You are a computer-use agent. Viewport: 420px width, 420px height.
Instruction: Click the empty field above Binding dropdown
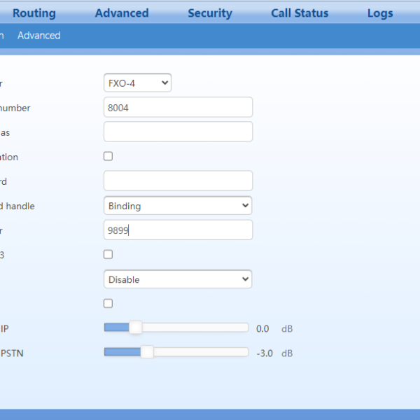coord(178,181)
